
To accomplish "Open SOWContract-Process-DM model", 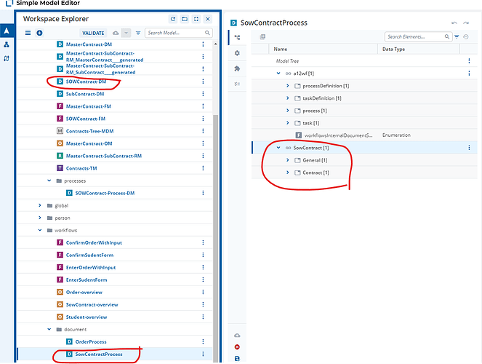I will click(105, 193).
